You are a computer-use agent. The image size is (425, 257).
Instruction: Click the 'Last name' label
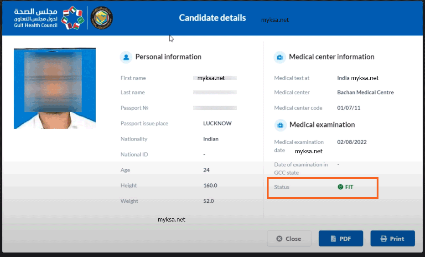click(133, 92)
